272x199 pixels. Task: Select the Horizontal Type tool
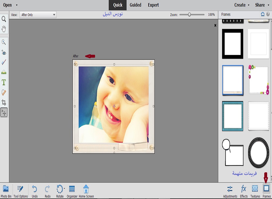tap(4, 83)
